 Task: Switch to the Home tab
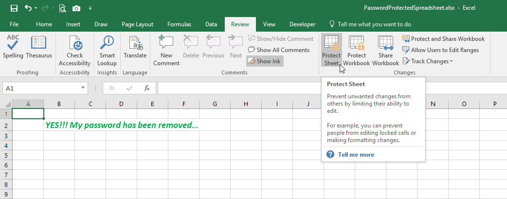point(44,24)
